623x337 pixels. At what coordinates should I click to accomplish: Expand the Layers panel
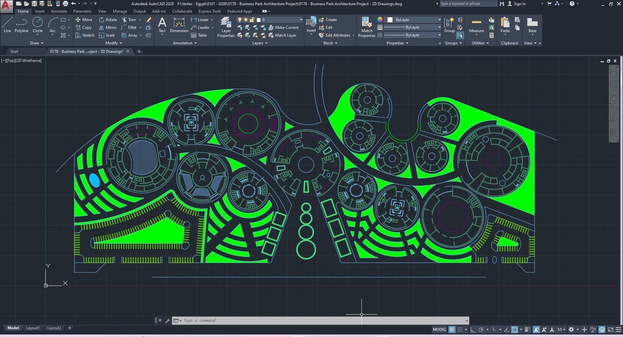tap(260, 43)
